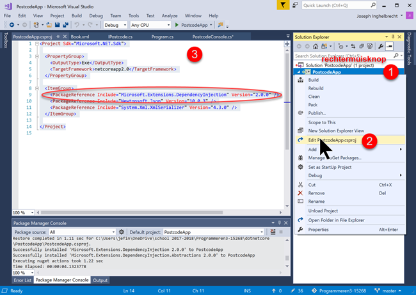Choose Unload Project in the context menu
The width and height of the screenshot is (416, 295).
coord(350,211)
